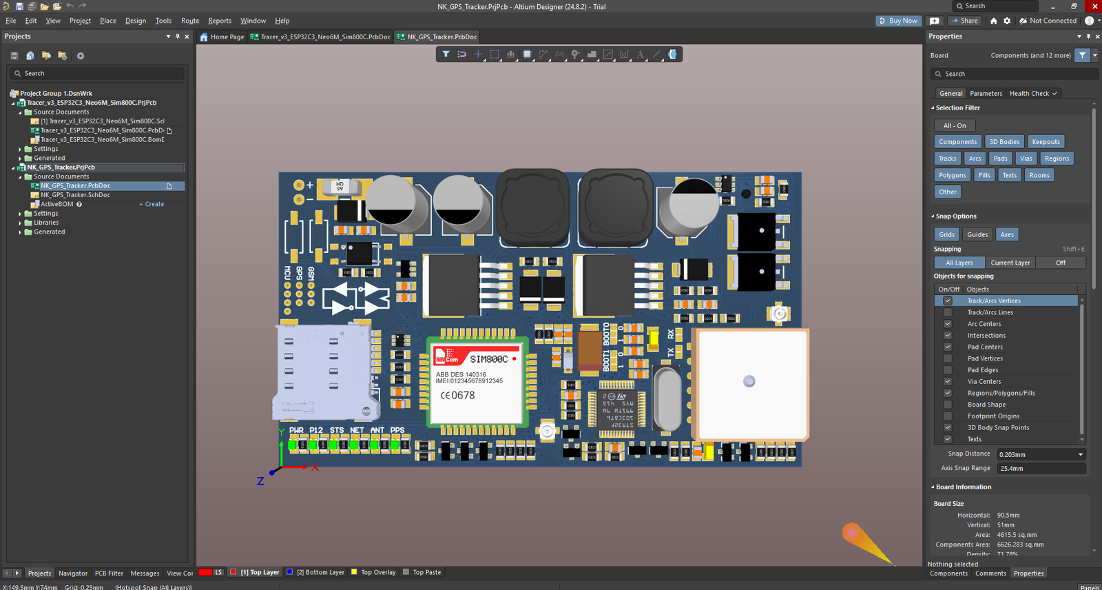Uncheck Arc Centers snap object
This screenshot has height=590, width=1102.
[x=948, y=324]
